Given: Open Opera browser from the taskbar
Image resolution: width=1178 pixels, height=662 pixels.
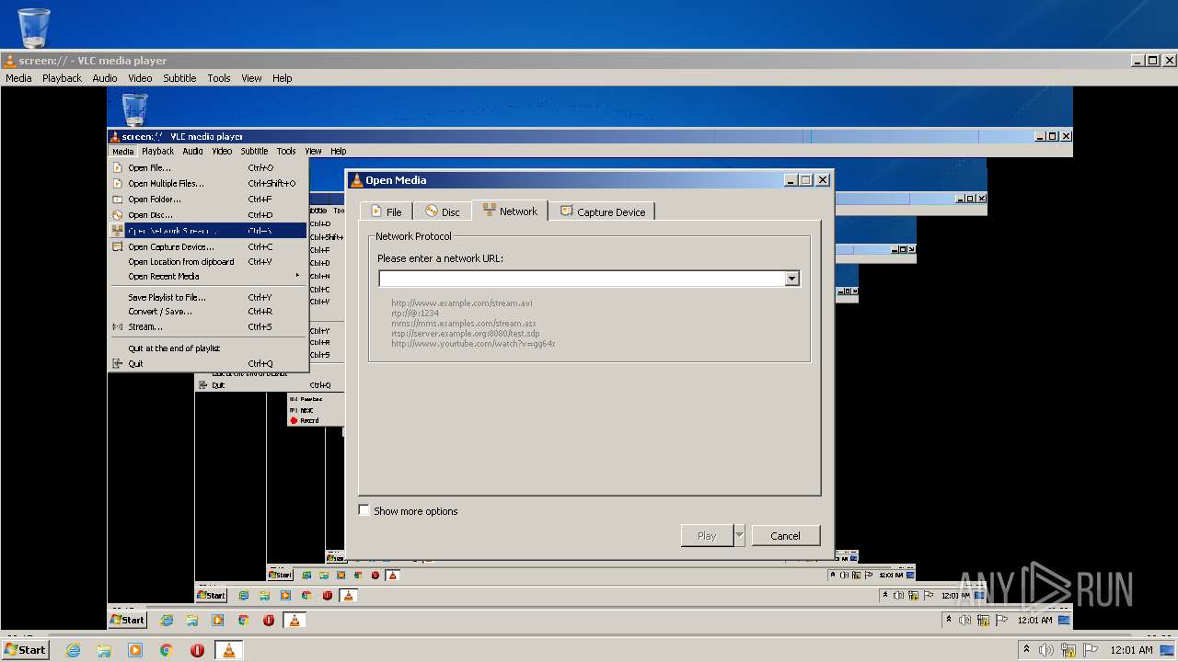Looking at the screenshot, I should 197,650.
